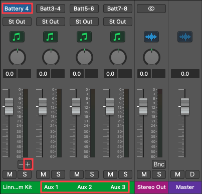Click the blue waveform icon on Master
The width and height of the screenshot is (202, 194).
[x=185, y=37]
